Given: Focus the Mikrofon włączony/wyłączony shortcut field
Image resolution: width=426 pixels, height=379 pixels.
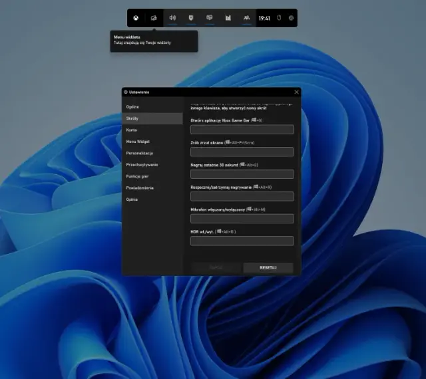Looking at the screenshot, I should [242, 219].
